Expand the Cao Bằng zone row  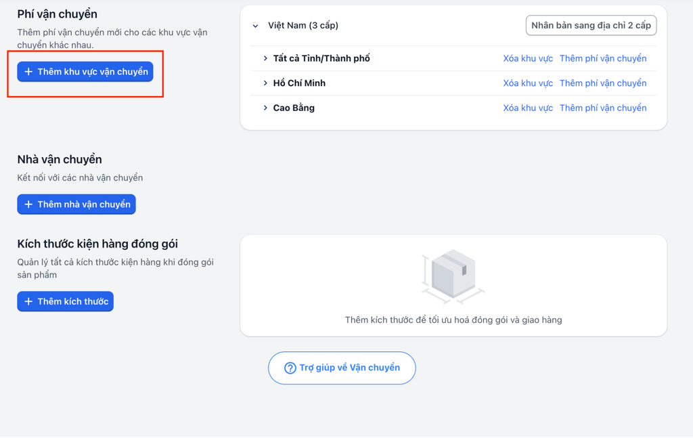coord(266,108)
